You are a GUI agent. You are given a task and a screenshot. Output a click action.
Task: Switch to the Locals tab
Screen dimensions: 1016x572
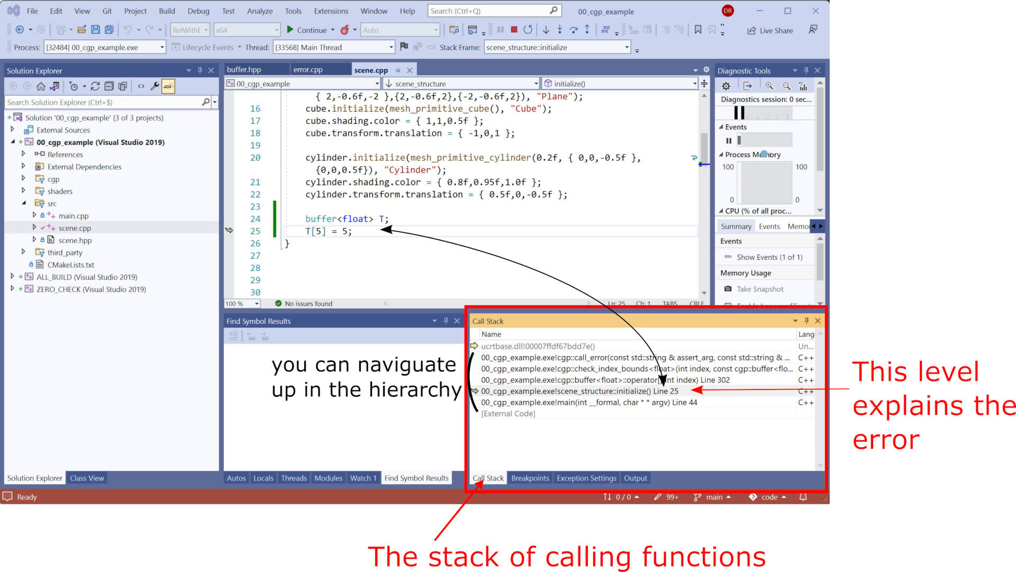click(x=264, y=478)
